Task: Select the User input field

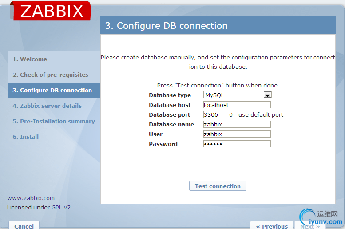Action: [237, 134]
